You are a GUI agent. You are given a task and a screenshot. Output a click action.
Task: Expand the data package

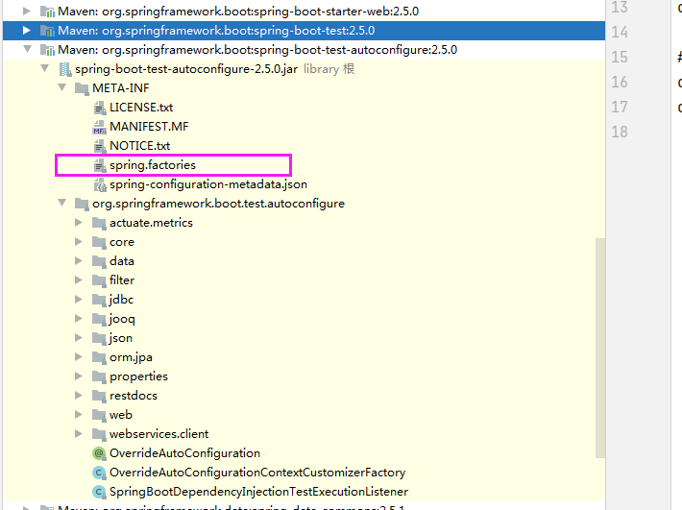pyautogui.click(x=79, y=261)
